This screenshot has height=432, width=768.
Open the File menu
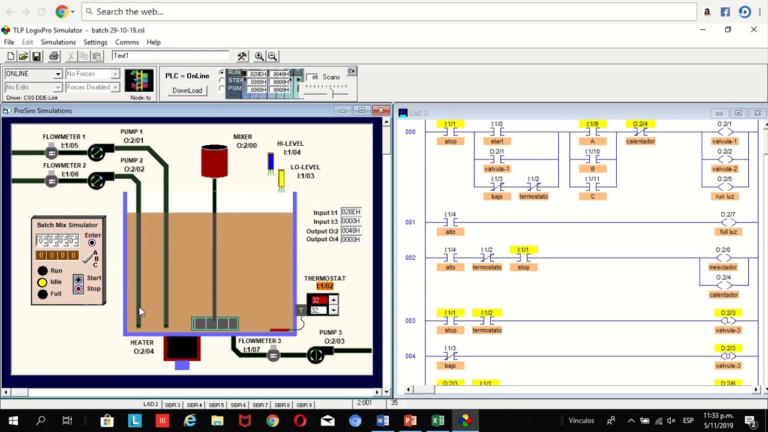(x=9, y=42)
